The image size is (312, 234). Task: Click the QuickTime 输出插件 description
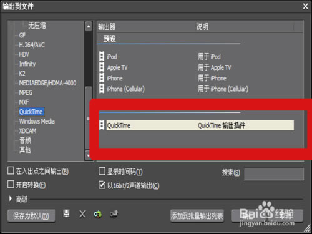(x=222, y=125)
